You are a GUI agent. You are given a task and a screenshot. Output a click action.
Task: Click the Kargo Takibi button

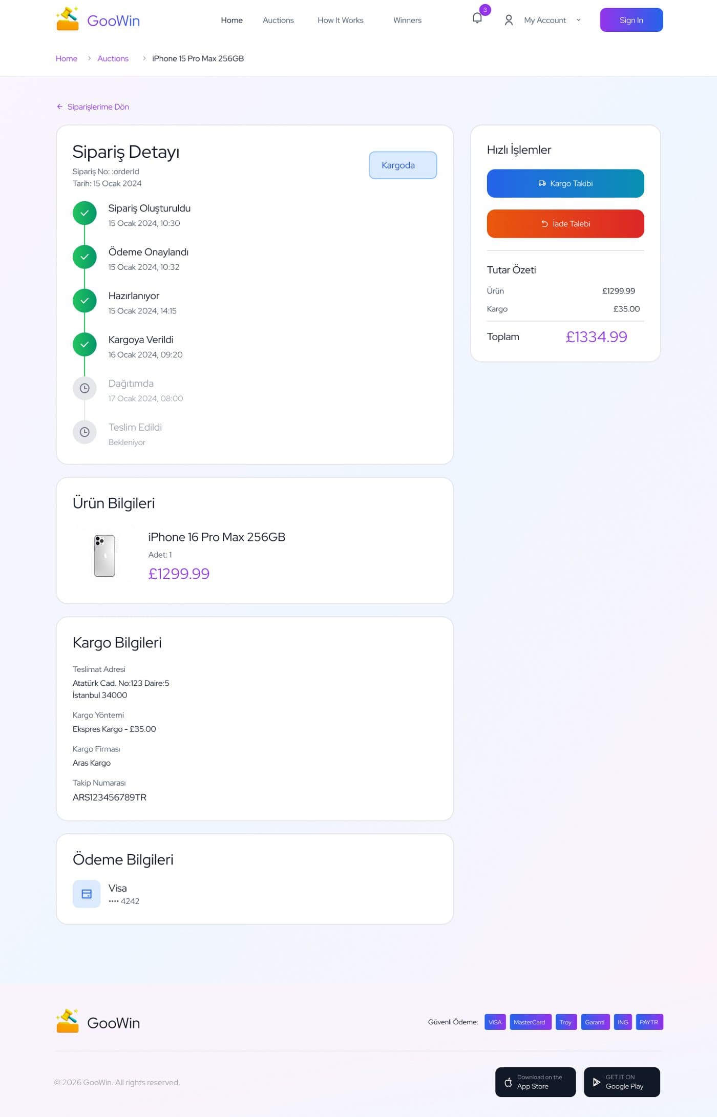[565, 183]
